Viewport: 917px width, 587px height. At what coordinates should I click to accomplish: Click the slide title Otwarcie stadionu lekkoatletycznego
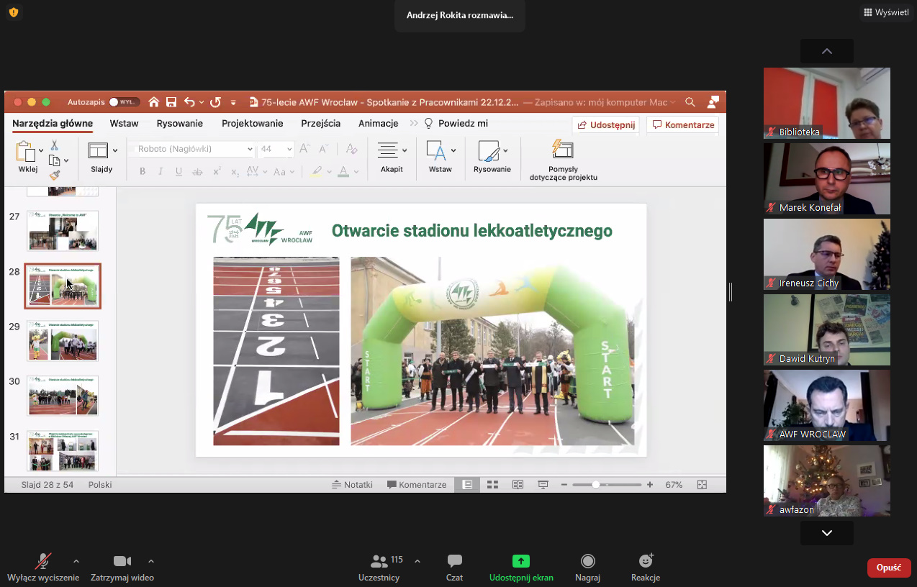click(472, 231)
